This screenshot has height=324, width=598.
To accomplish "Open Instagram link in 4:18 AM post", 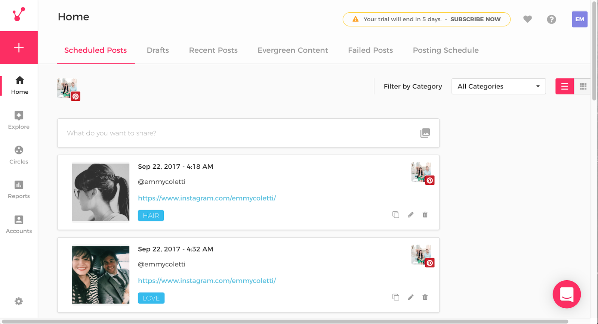I will [x=207, y=198].
